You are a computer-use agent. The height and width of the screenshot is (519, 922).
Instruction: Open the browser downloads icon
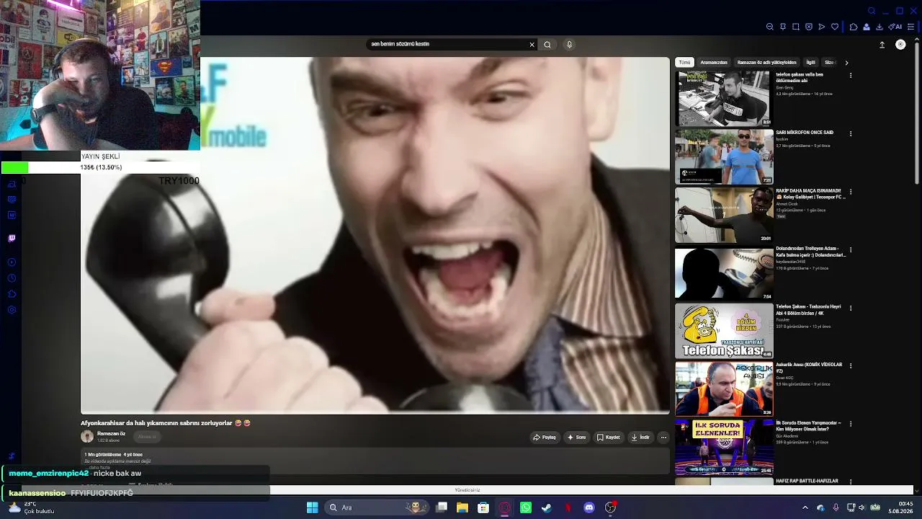point(880,27)
